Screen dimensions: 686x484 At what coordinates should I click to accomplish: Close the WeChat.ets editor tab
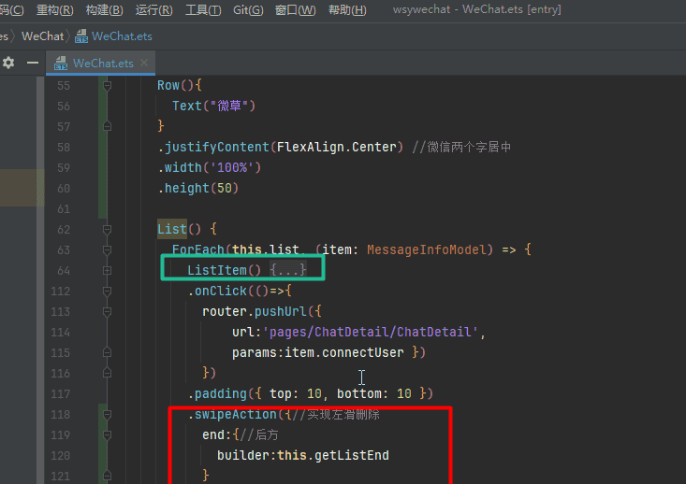click(144, 64)
